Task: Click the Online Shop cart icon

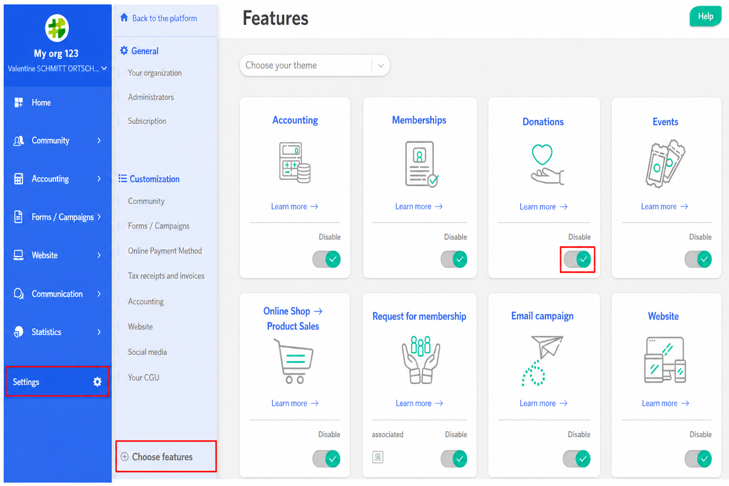Action: (x=293, y=361)
